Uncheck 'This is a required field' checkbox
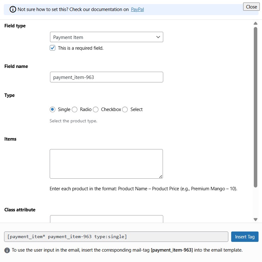The width and height of the screenshot is (262, 262). [x=53, y=48]
